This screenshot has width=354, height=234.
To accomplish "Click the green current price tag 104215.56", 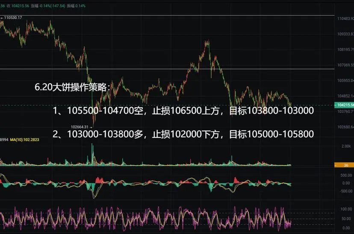I will click(344, 105).
